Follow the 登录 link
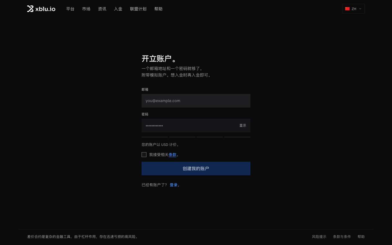The height and width of the screenshot is (245, 392). [x=174, y=185]
